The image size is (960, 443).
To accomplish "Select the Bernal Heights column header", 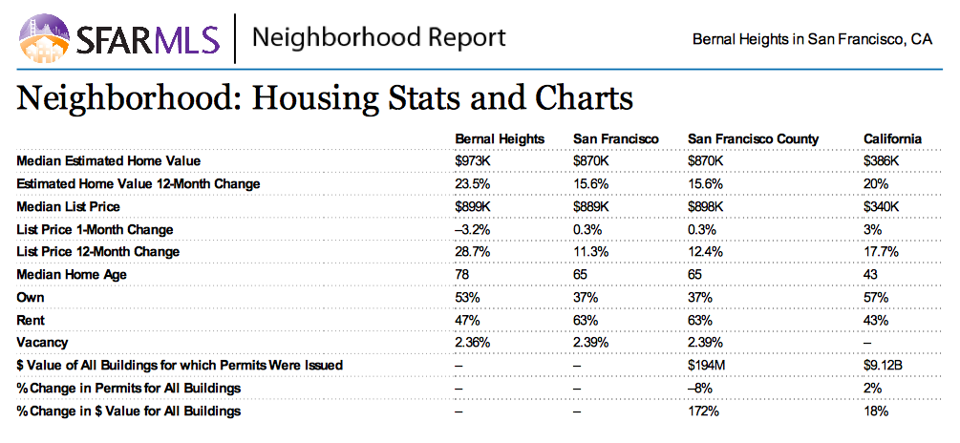I will [x=500, y=138].
